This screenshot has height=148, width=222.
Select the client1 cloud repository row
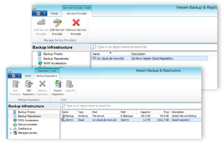pos(131,120)
